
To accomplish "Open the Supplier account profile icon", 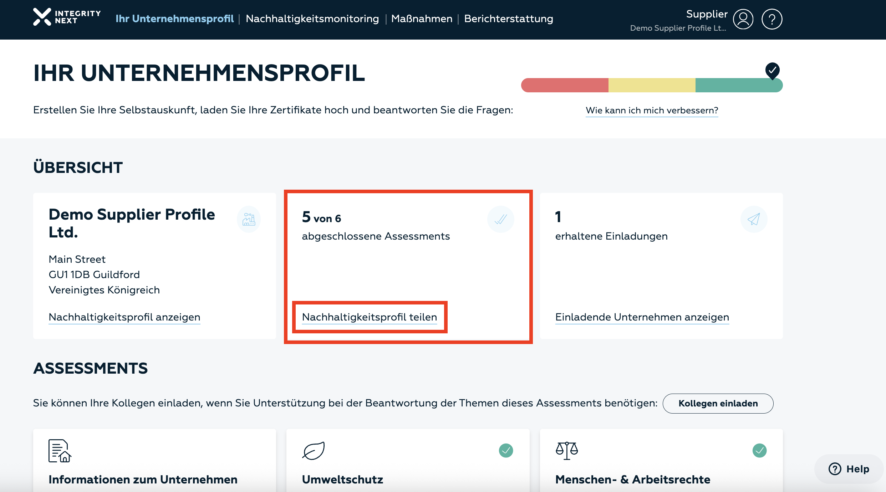I will [x=743, y=19].
